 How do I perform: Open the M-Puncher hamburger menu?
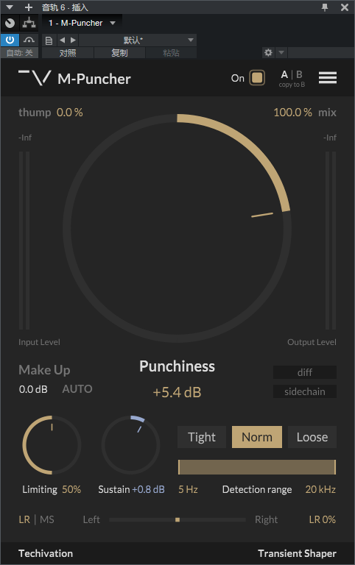coord(328,77)
